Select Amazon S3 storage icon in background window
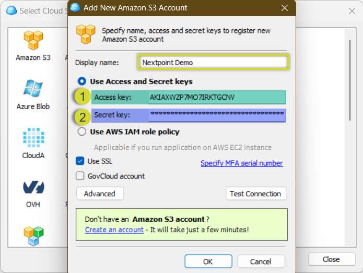The width and height of the screenshot is (363, 273). (33, 40)
